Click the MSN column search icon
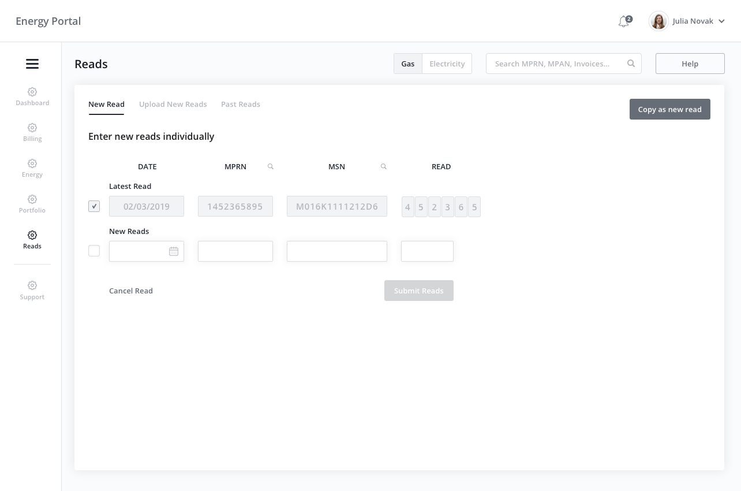This screenshot has width=741, height=491. click(x=384, y=166)
